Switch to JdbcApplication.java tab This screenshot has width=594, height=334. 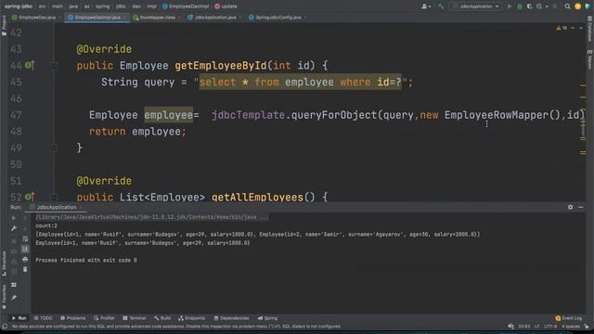pos(214,18)
